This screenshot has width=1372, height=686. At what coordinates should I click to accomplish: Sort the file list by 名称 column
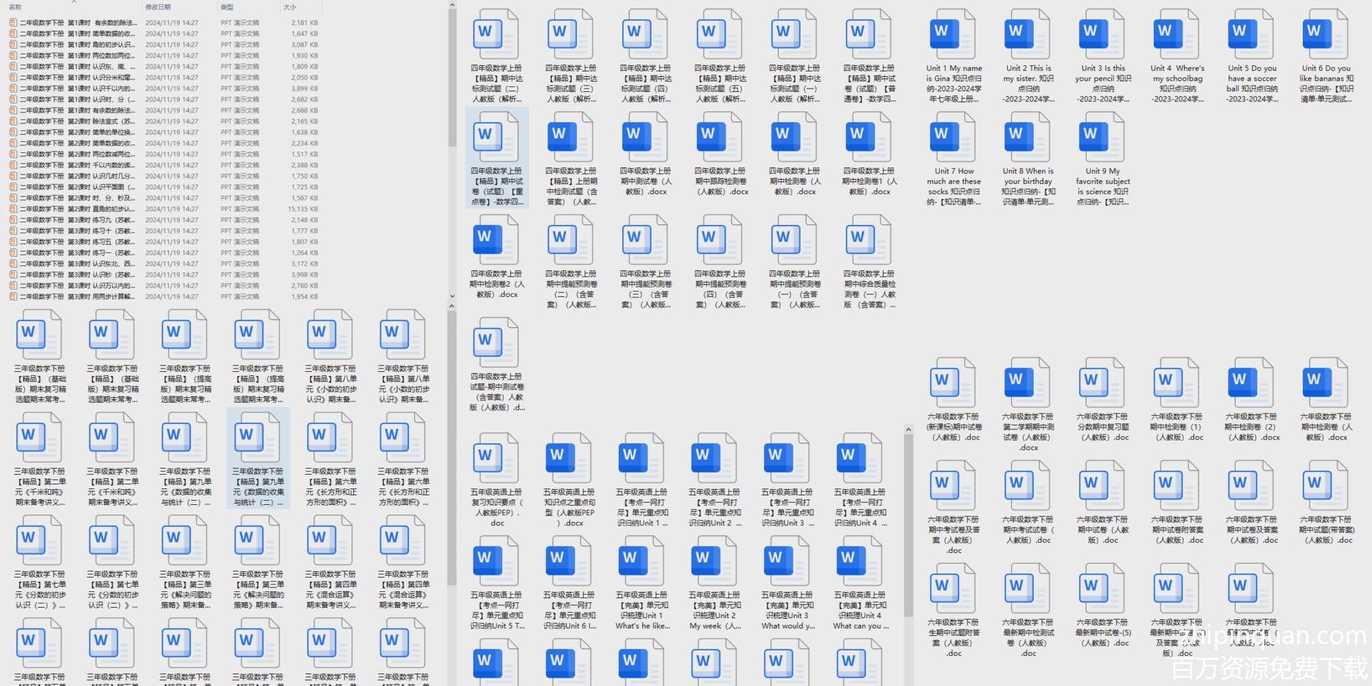point(15,7)
